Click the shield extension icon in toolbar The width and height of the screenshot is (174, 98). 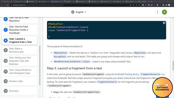[157, 5]
